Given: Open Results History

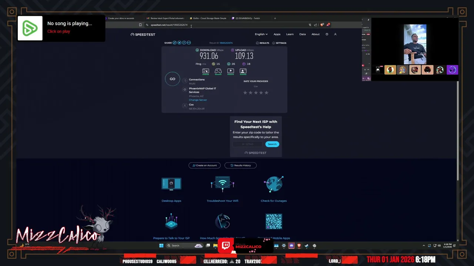Looking at the screenshot, I should (x=240, y=166).
